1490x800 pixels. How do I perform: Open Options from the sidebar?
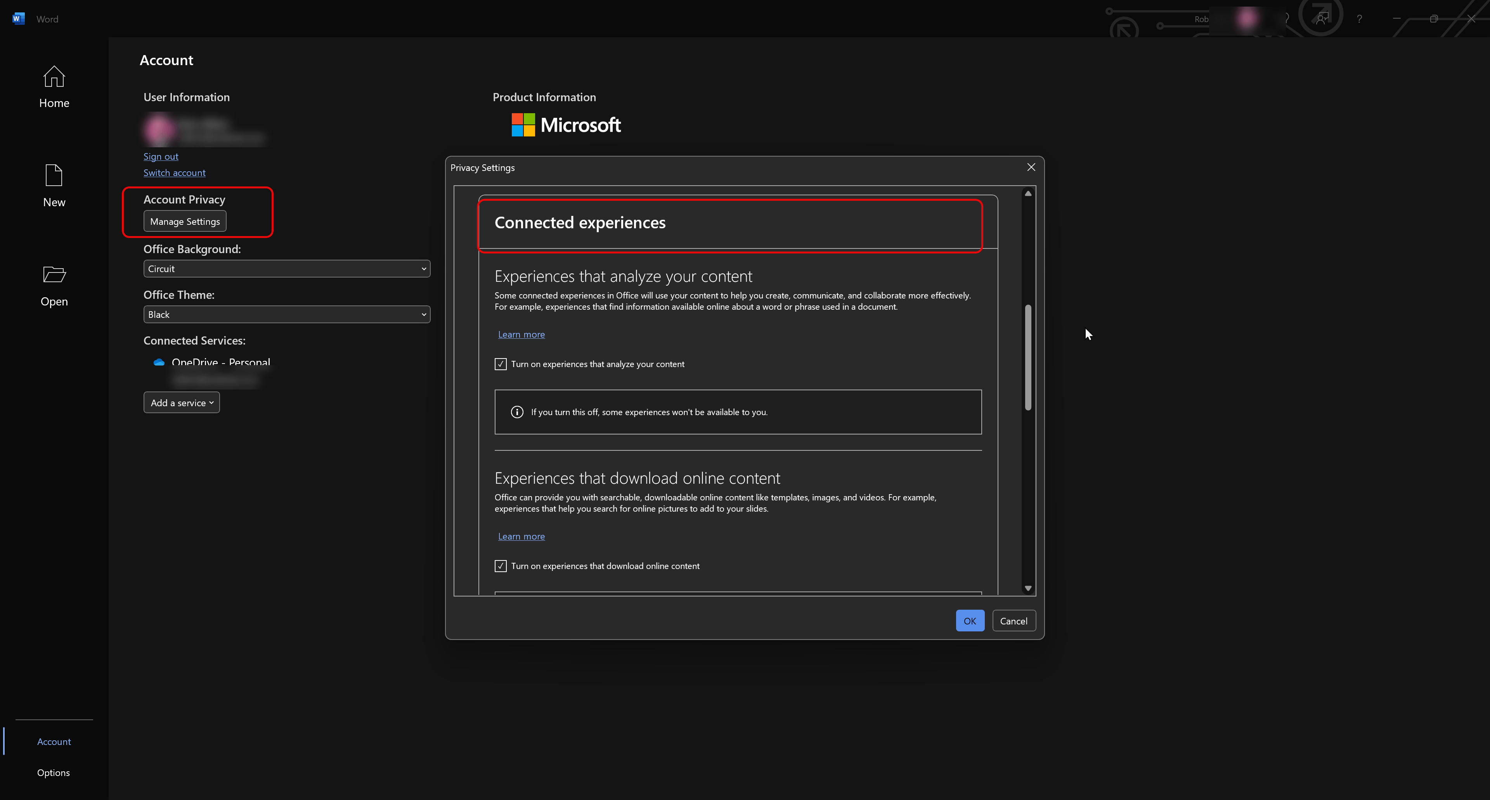pos(53,773)
